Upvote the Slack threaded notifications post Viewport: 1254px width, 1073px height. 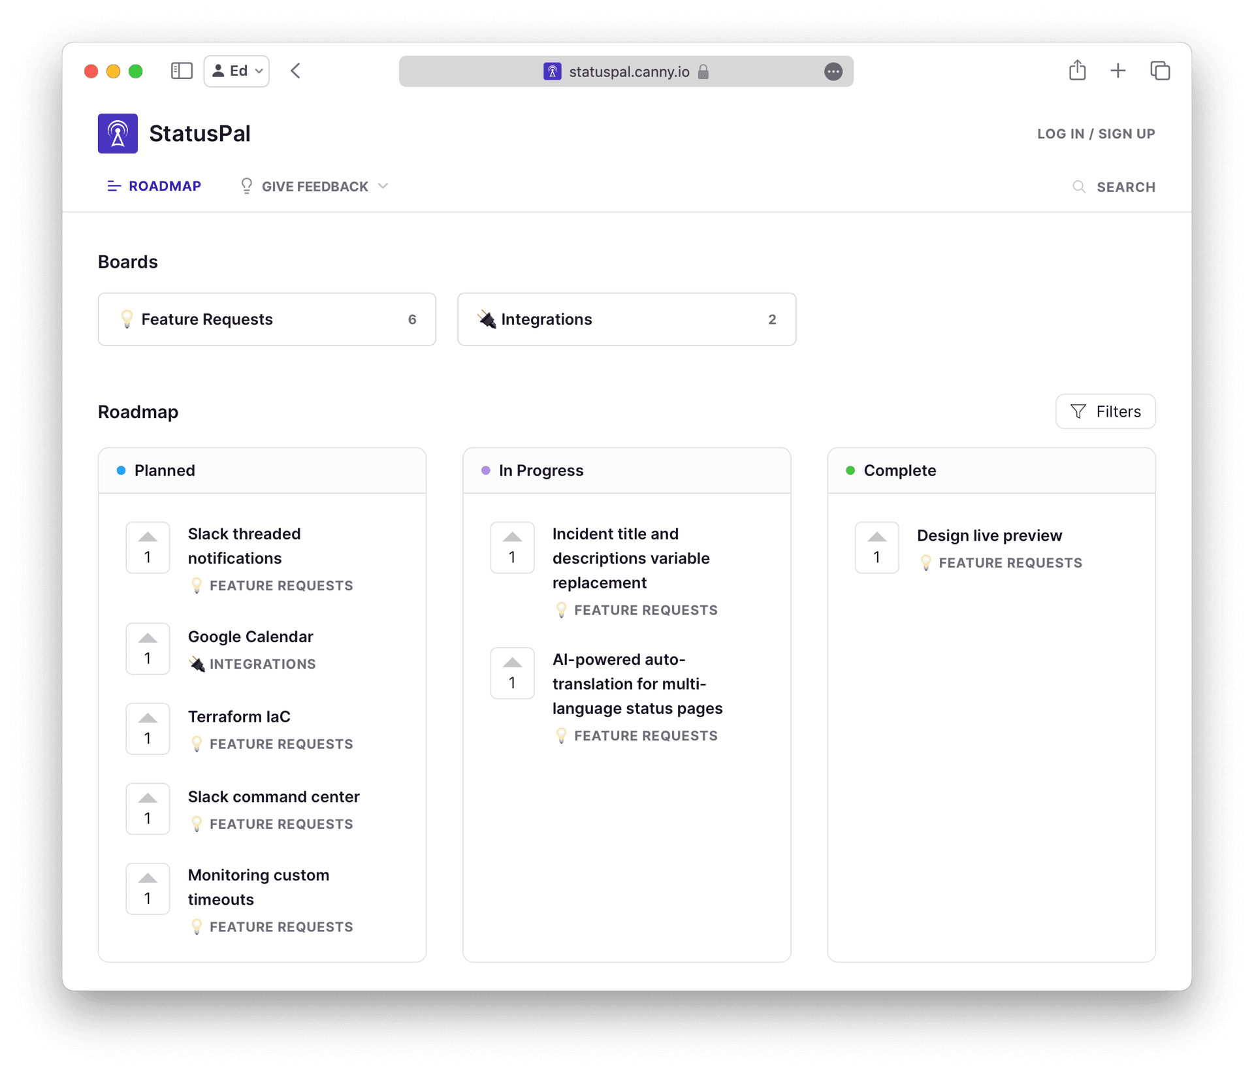coord(148,547)
